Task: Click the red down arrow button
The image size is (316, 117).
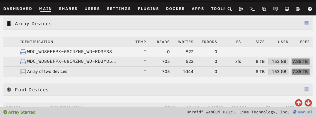Action: [x=308, y=103]
